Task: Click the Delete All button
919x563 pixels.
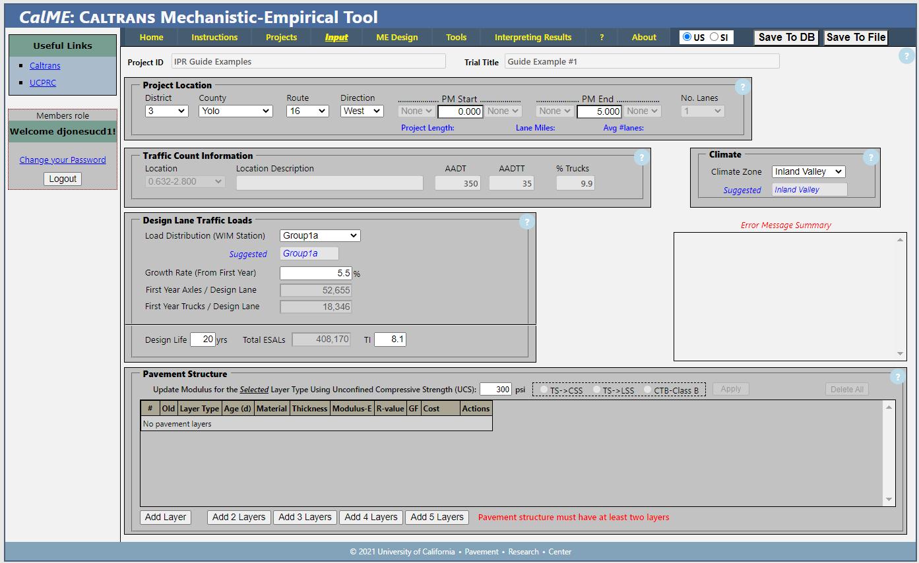Action: click(x=847, y=389)
